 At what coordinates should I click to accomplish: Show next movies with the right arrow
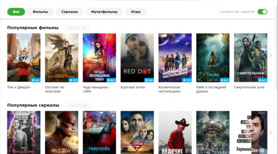pos(270,55)
